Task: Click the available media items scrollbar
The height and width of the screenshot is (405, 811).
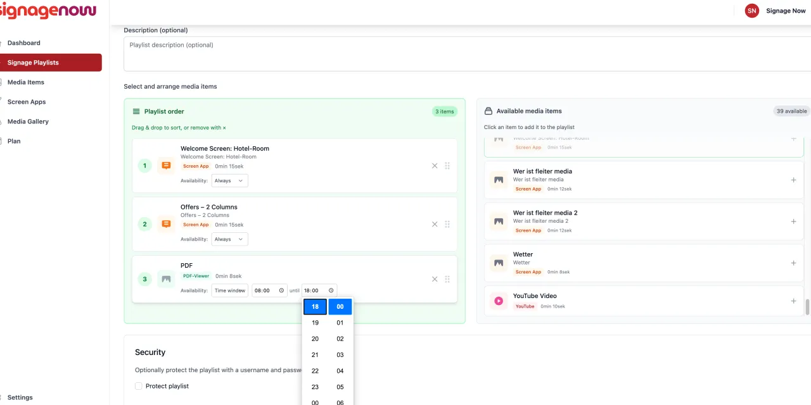Action: pos(807,307)
